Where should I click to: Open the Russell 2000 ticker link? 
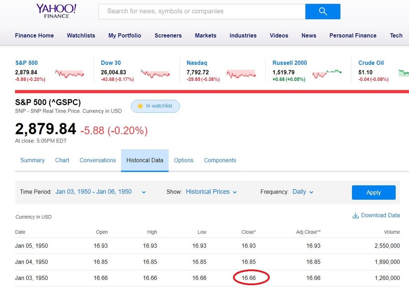click(x=290, y=63)
